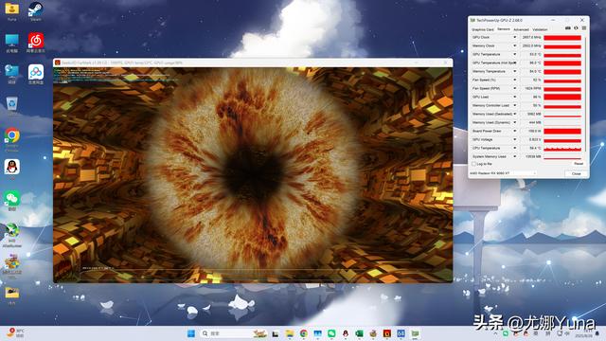Open the This PC desktop icon
Image resolution: width=606 pixels, height=341 pixels.
pyautogui.click(x=12, y=43)
